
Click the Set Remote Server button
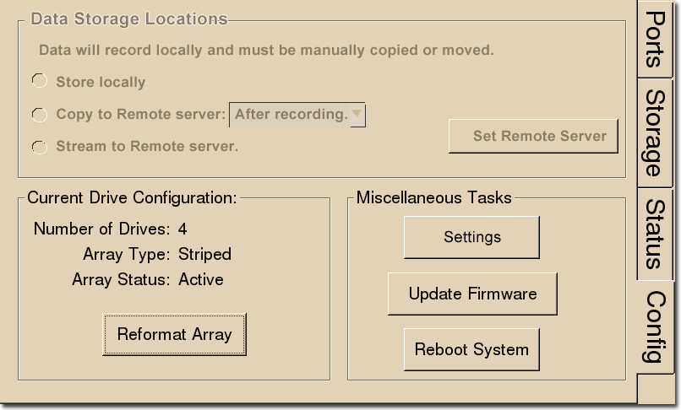(x=533, y=136)
